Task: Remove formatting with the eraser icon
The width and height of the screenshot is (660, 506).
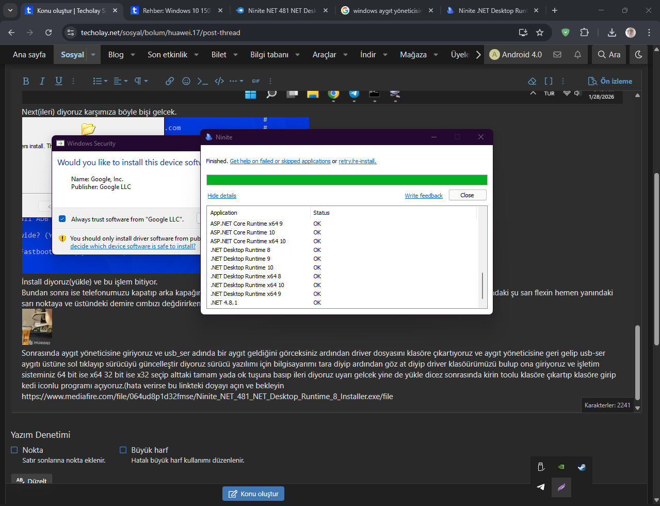Action: click(532, 81)
